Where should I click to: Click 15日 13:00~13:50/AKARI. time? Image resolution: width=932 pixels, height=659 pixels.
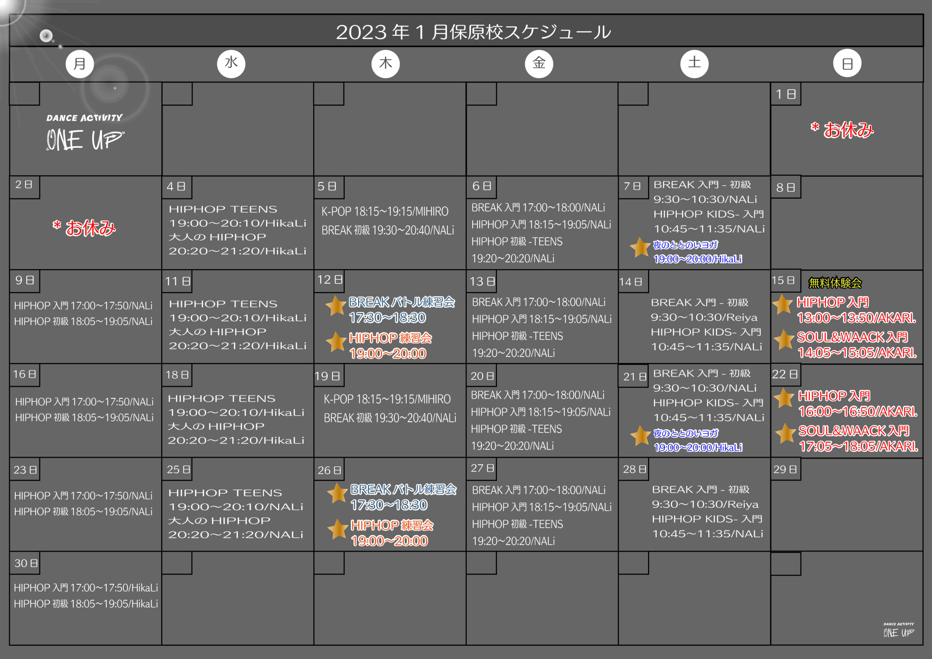(x=857, y=318)
